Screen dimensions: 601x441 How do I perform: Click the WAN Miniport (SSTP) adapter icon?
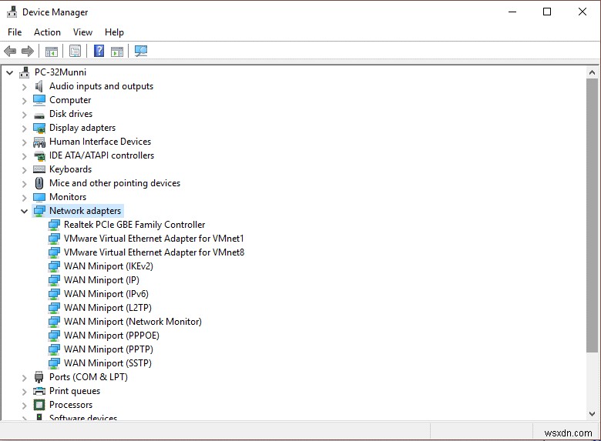(54, 363)
